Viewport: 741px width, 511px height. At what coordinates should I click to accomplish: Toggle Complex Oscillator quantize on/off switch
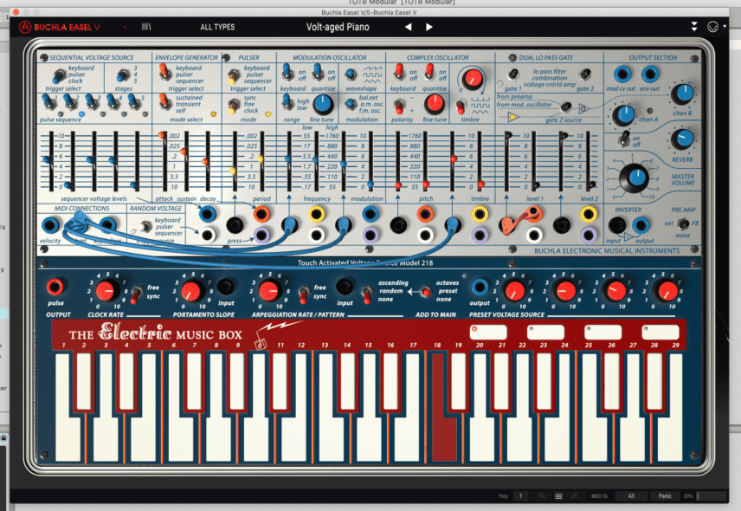click(429, 71)
